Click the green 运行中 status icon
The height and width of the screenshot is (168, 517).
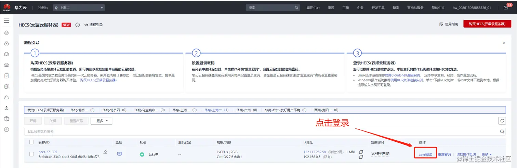pyautogui.click(x=142, y=154)
